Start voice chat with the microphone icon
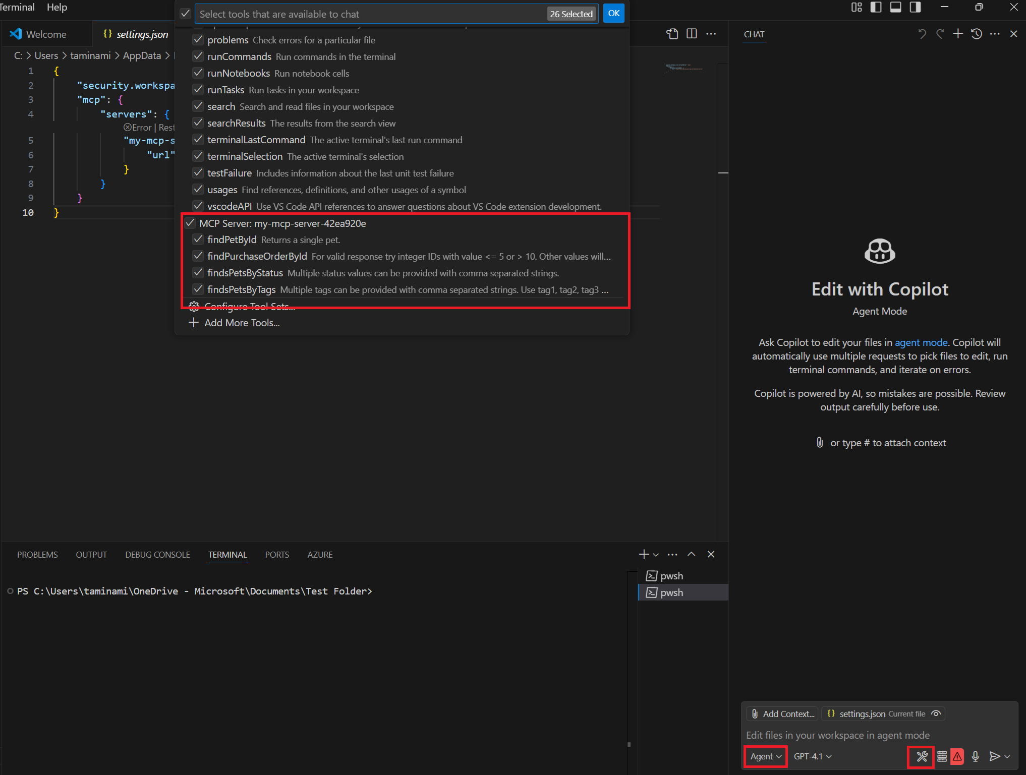The width and height of the screenshot is (1026, 775). point(975,756)
